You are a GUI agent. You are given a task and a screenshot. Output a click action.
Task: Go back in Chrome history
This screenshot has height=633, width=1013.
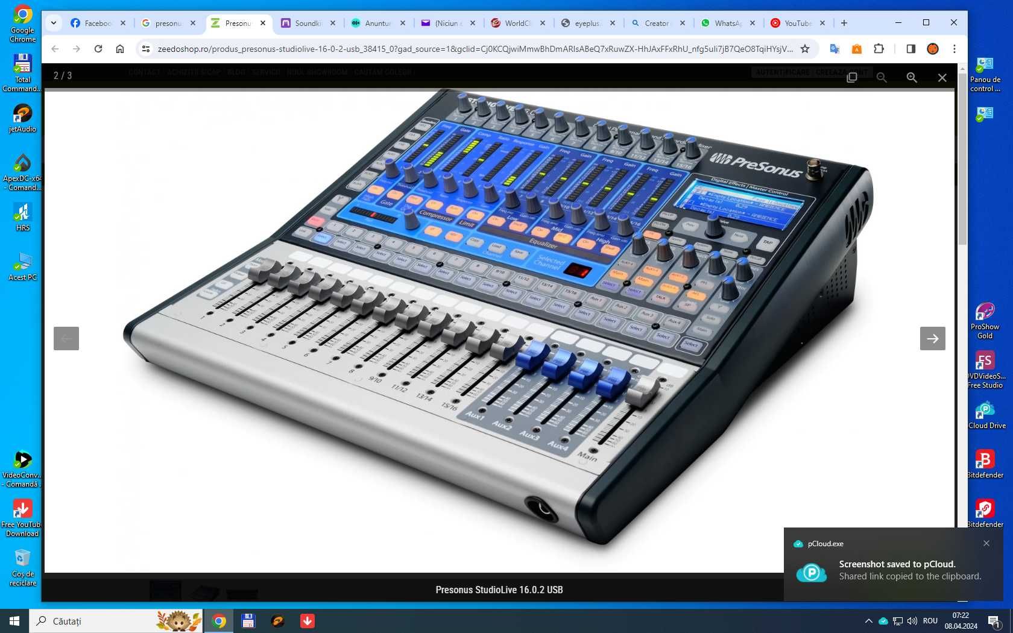[55, 49]
